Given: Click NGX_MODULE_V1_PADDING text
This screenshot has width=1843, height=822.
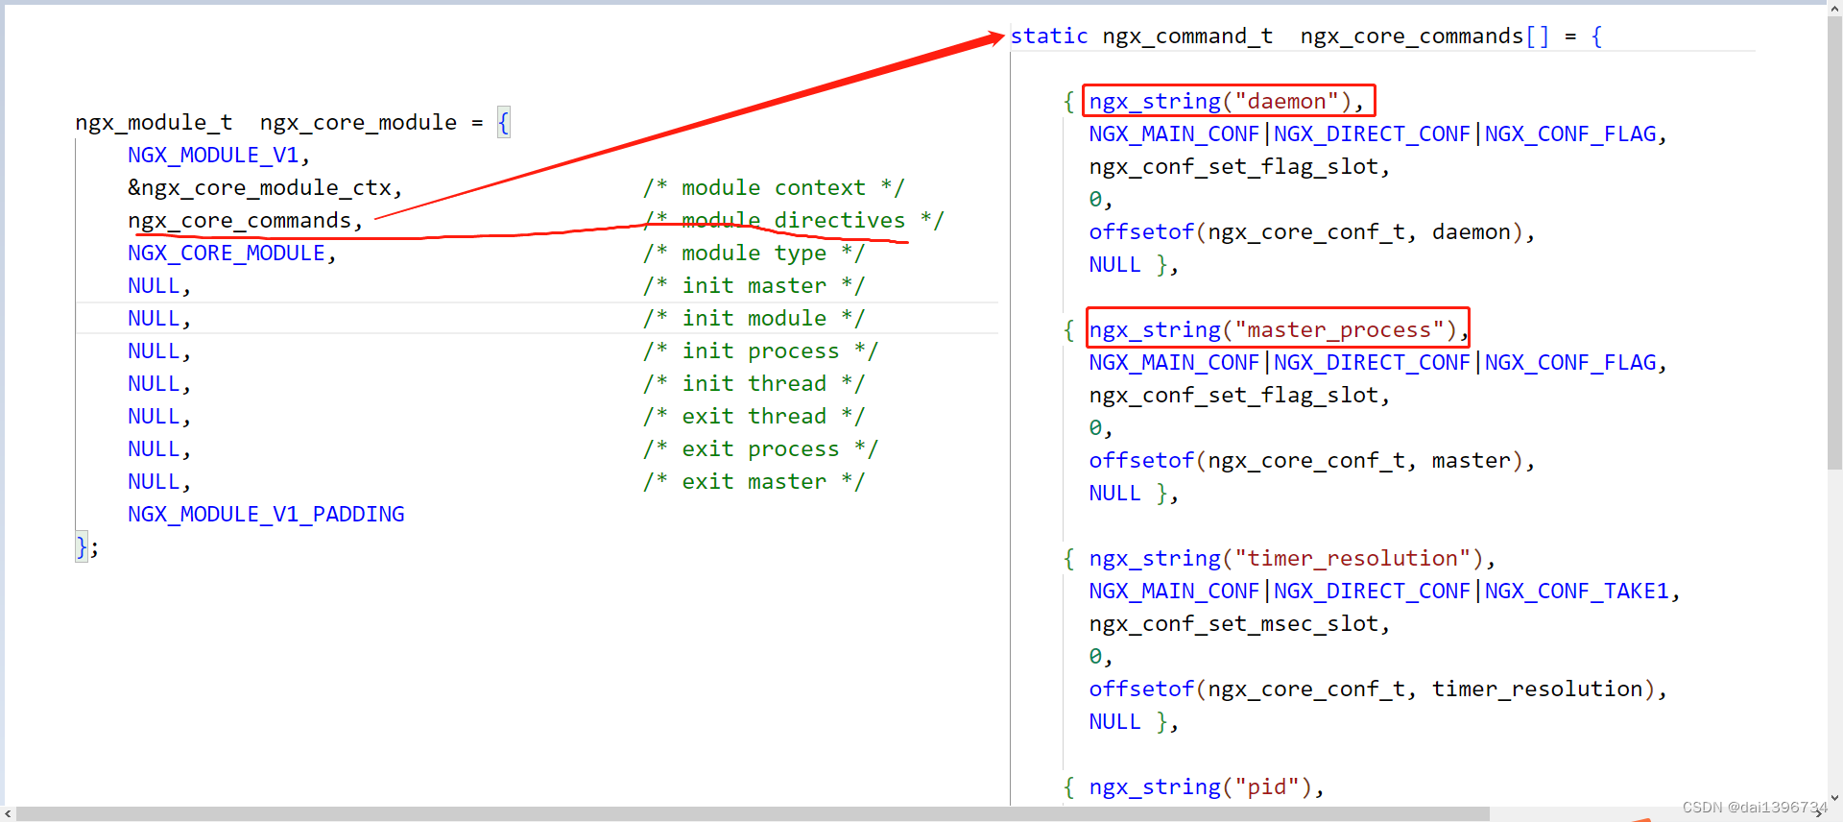Looking at the screenshot, I should 266,515.
